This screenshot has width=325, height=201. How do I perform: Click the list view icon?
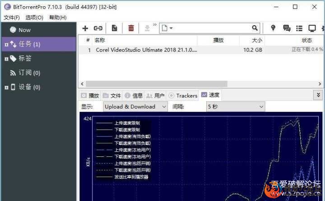(299, 28)
